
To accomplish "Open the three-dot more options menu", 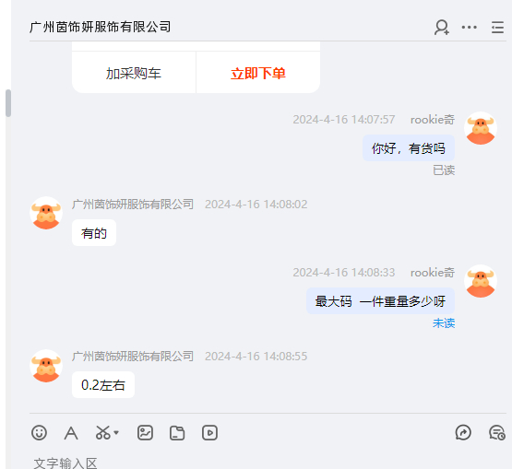I will (469, 27).
